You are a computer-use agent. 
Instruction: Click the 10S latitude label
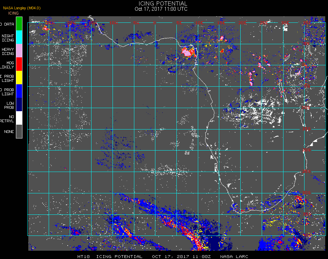click(306, 107)
